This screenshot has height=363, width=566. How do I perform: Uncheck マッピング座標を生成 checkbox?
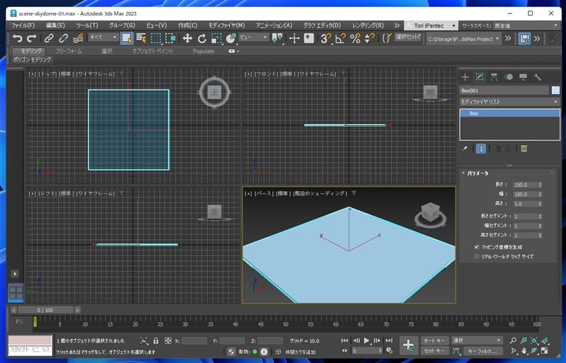coord(477,247)
